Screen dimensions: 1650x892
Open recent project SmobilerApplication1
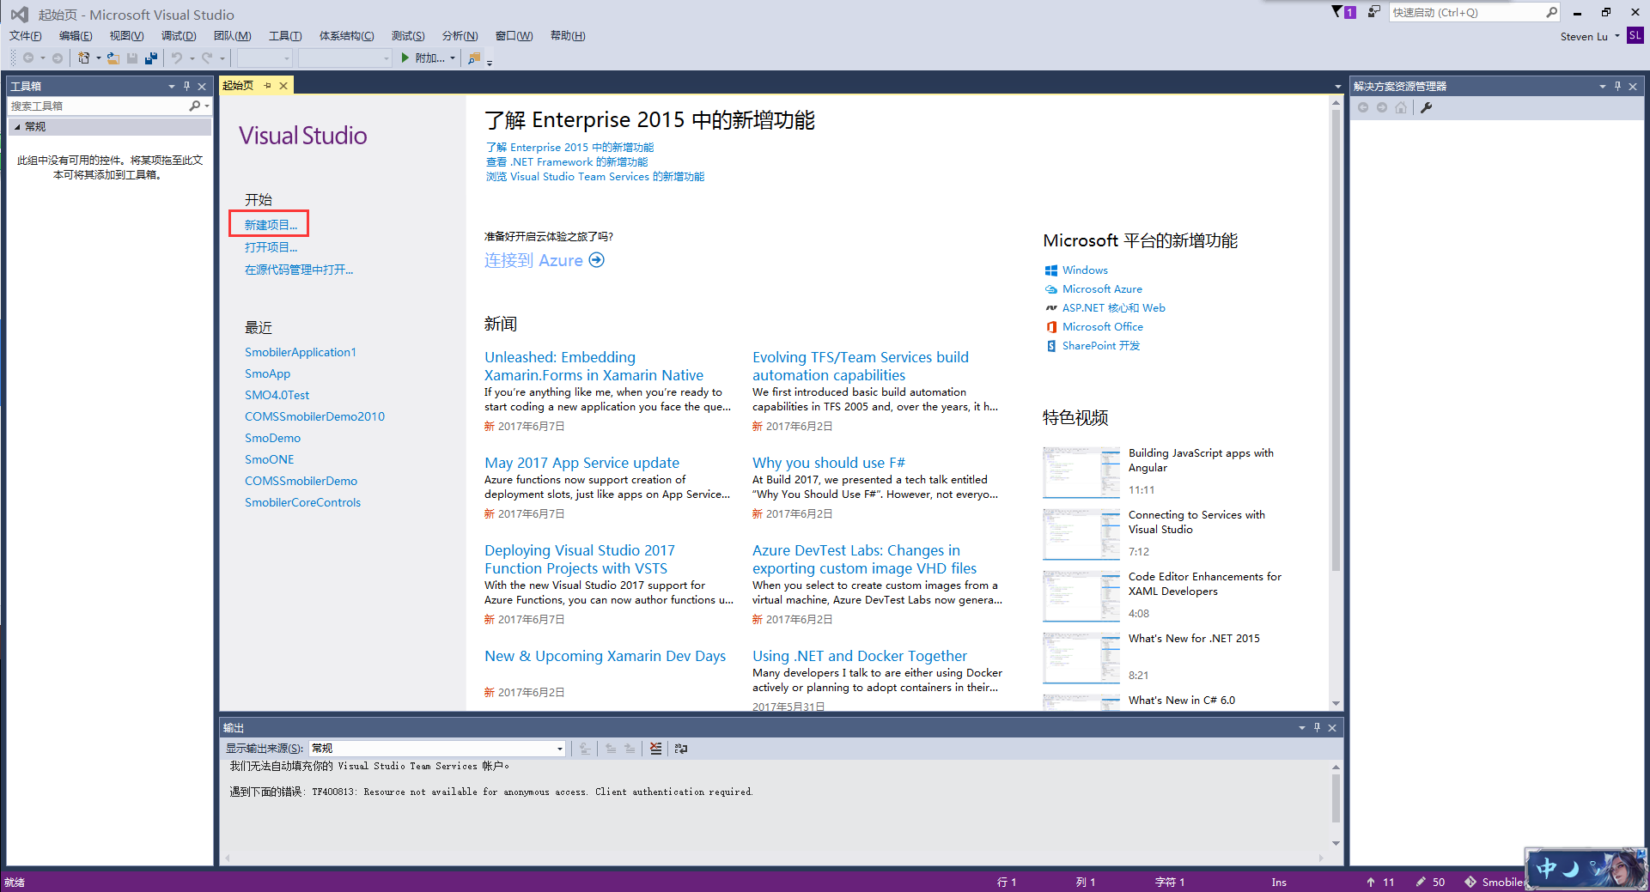(301, 352)
